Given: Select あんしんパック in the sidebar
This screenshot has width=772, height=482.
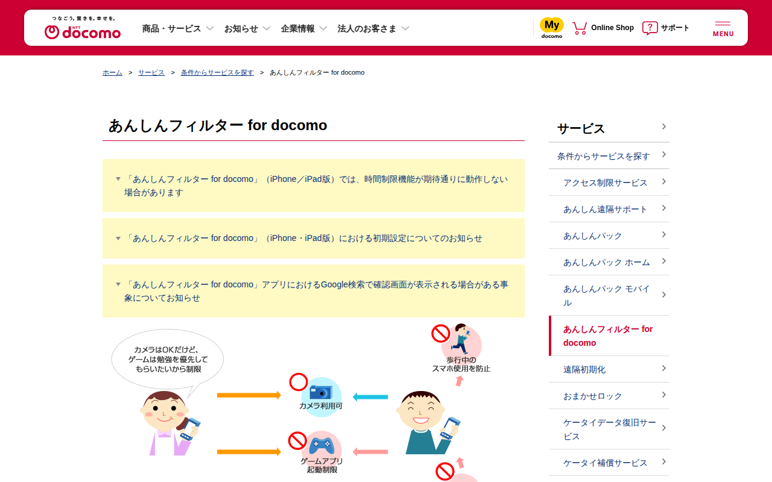Looking at the screenshot, I should [x=609, y=236].
